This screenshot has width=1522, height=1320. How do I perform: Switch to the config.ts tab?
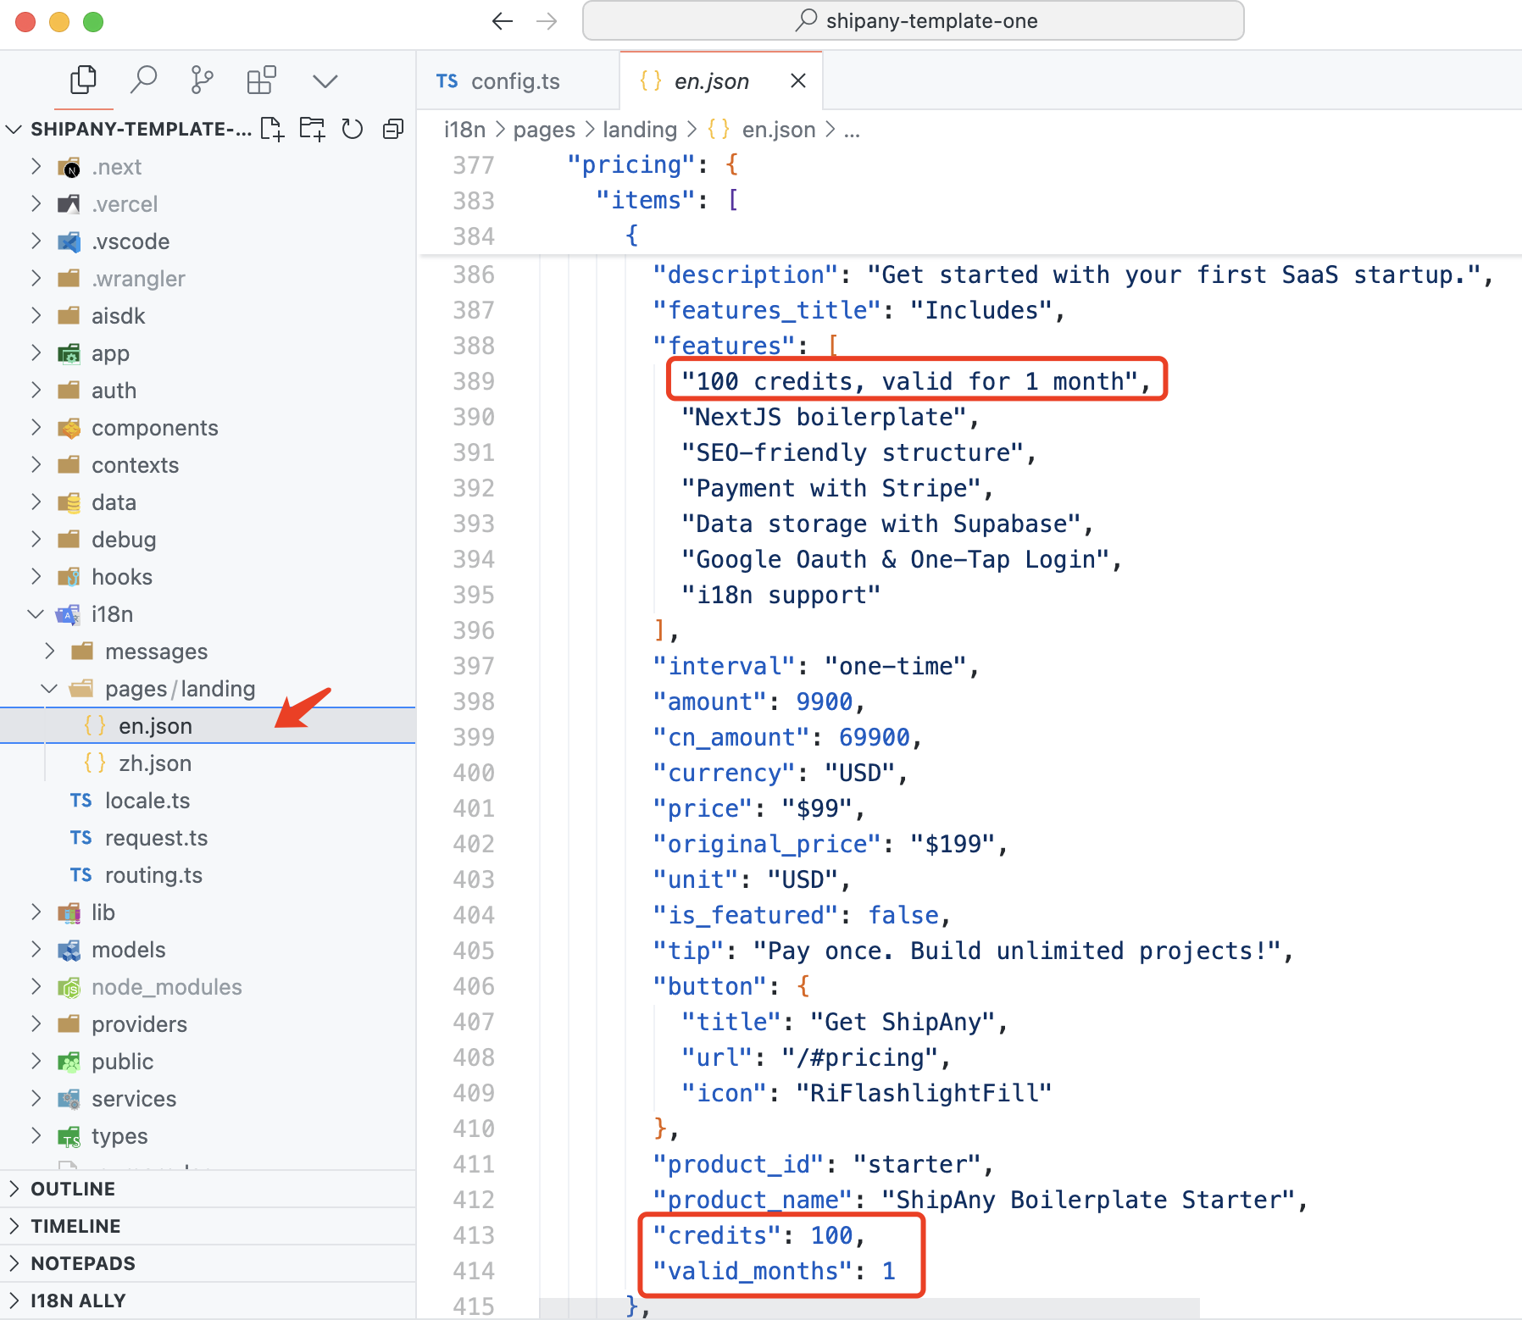click(x=514, y=81)
